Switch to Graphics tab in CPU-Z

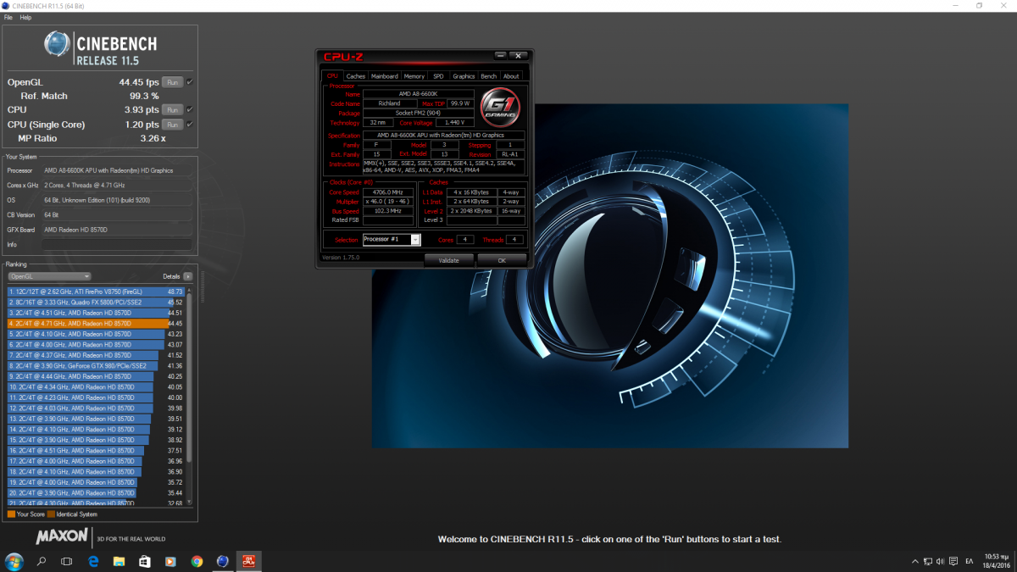464,76
